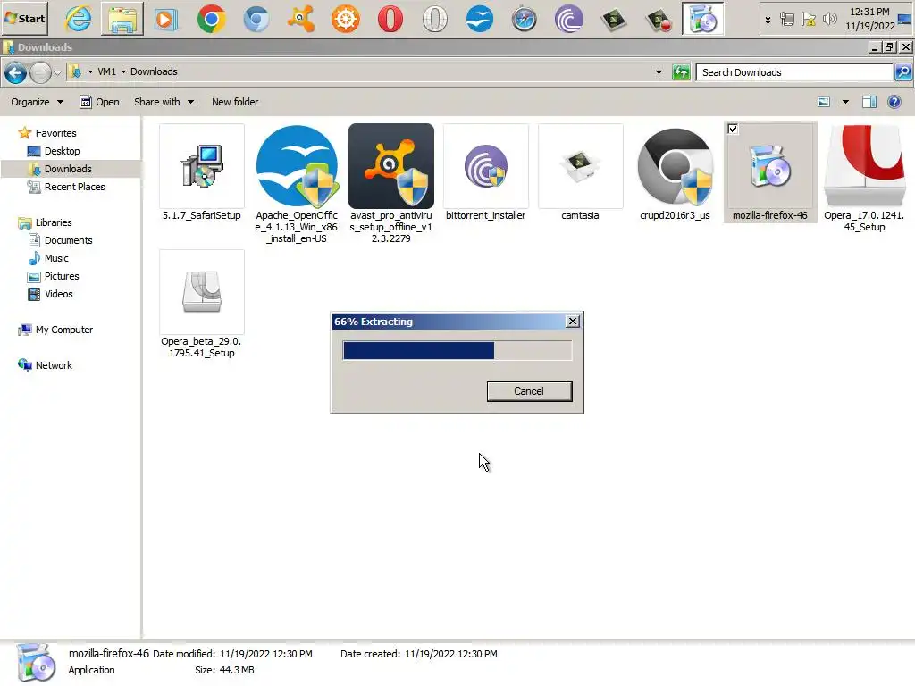The image size is (915, 686).
Task: Click in the Search Downloads box
Action: (794, 72)
